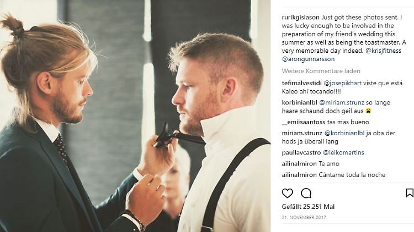Open the miriam.strunz commenter profile
Screen dimensions: 414x232
coord(302,133)
